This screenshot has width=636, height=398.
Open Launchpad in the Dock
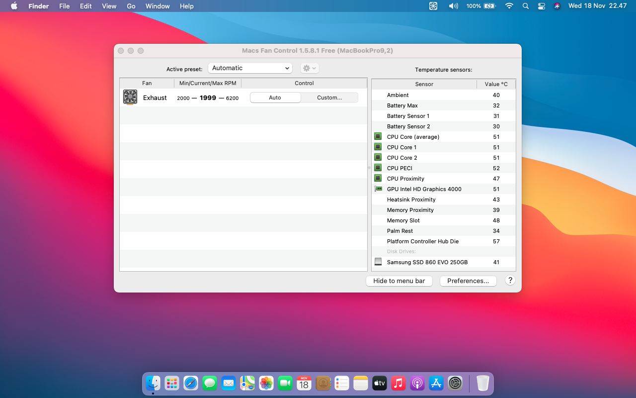(172, 383)
